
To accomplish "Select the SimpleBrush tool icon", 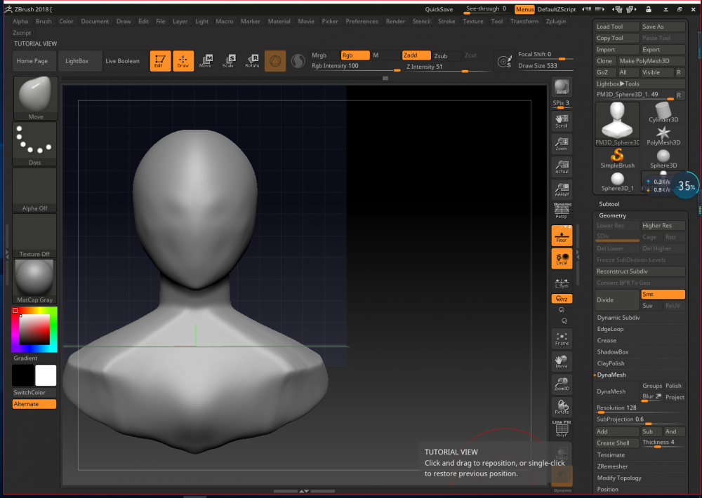I will [617, 159].
